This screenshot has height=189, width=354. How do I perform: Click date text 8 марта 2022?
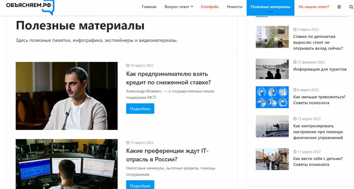[x=308, y=90]
